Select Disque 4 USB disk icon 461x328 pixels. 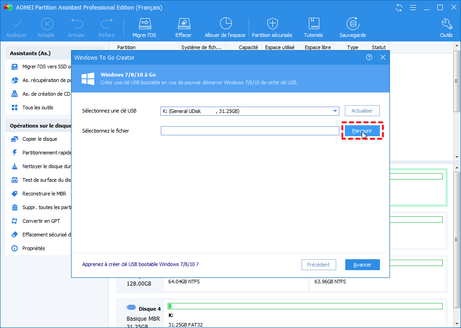pos(131,307)
